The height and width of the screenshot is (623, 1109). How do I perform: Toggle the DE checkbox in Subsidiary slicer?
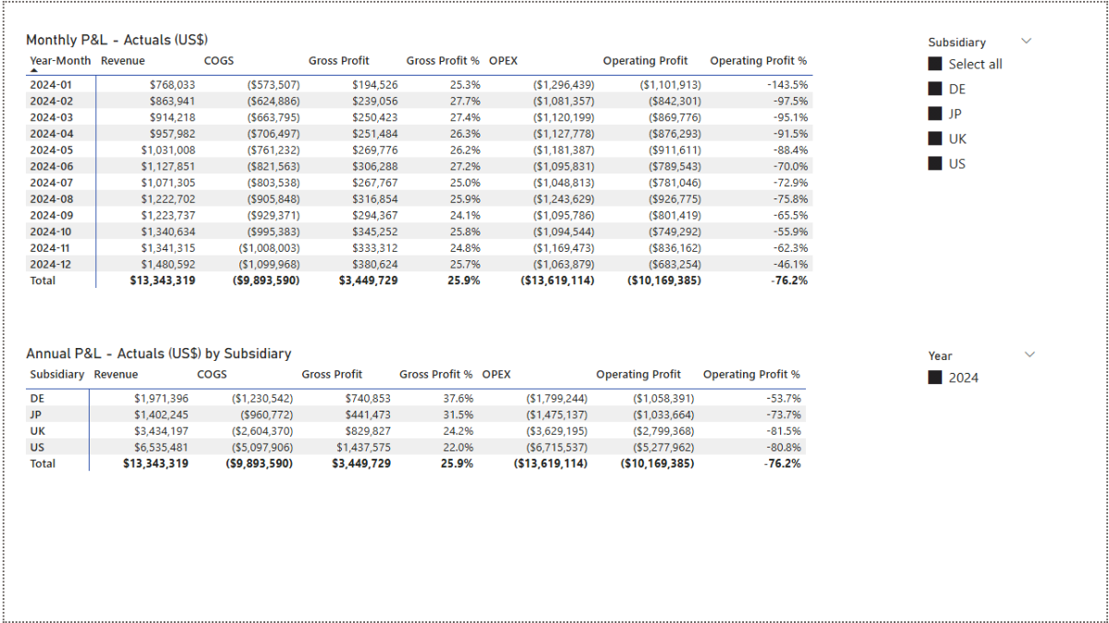coord(935,89)
